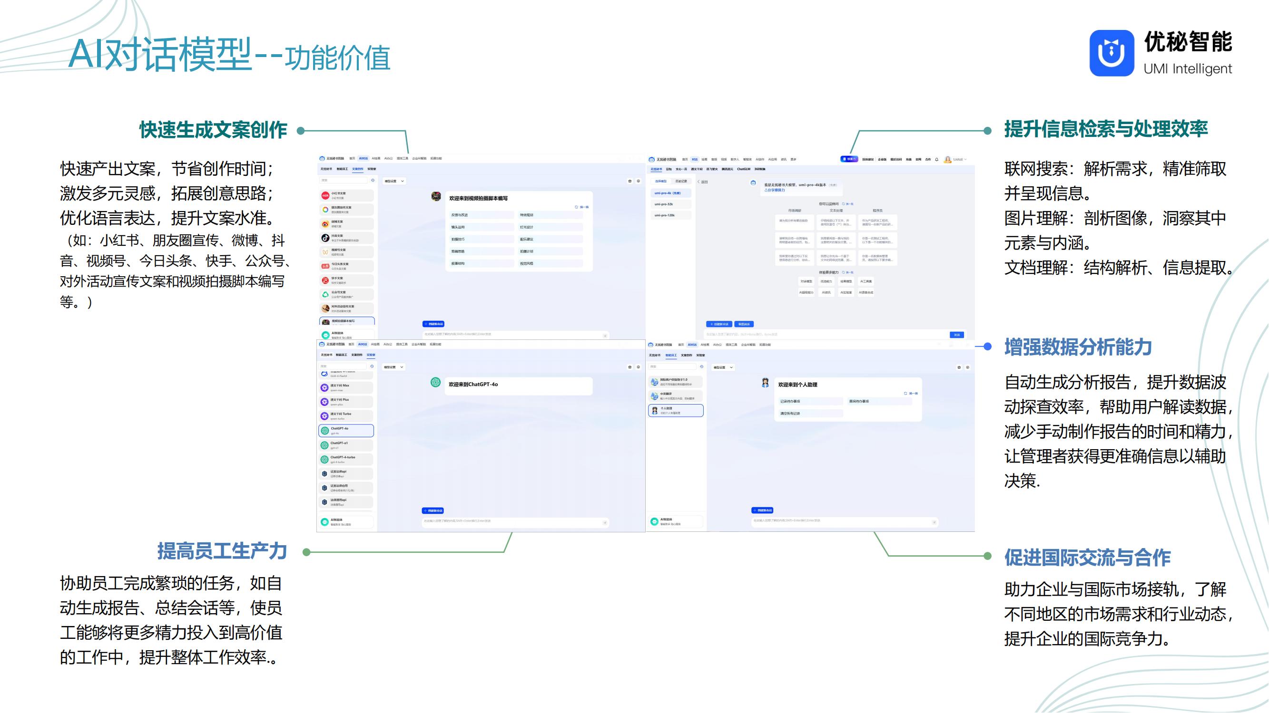Expand 模型设置 dropdown in the ChatGPT-4o panel
This screenshot has height=713, width=1269.
click(x=393, y=367)
